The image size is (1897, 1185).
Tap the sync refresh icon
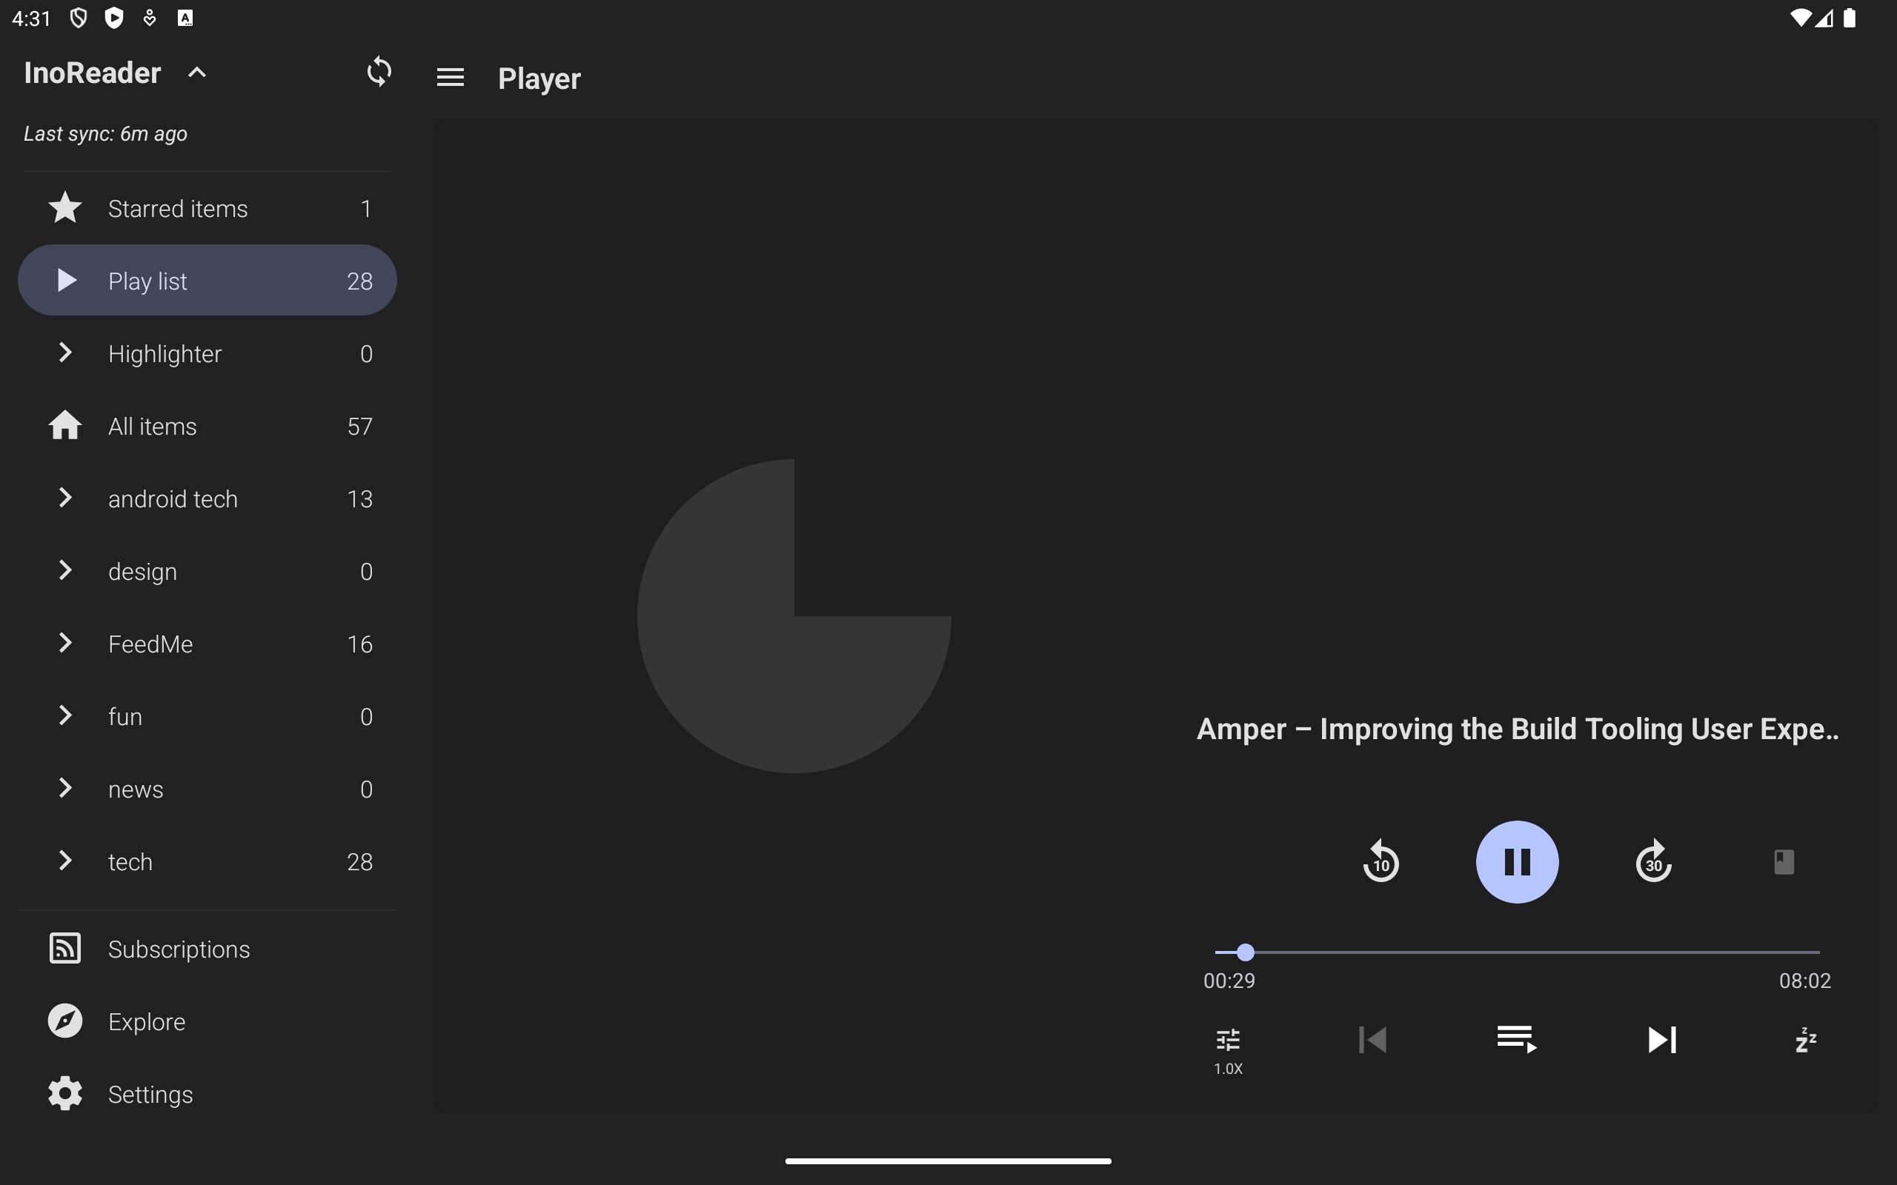click(379, 72)
